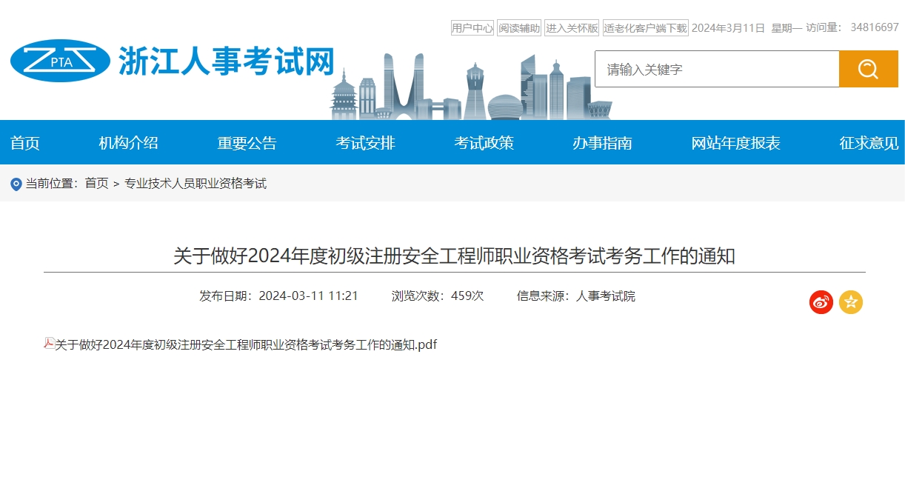The height and width of the screenshot is (477, 905).
Task: Open 考试政策 navigation item
Action: click(484, 143)
